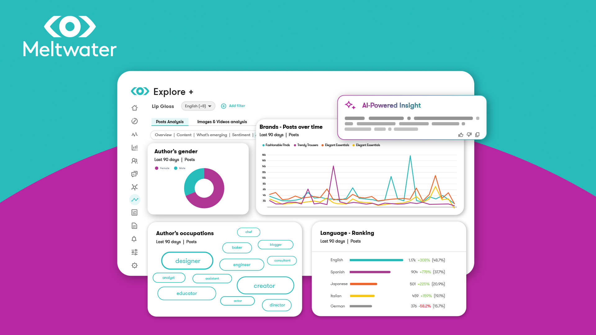This screenshot has width=596, height=335.
Task: Click the assistant occupation bubble
Action: [x=212, y=279]
